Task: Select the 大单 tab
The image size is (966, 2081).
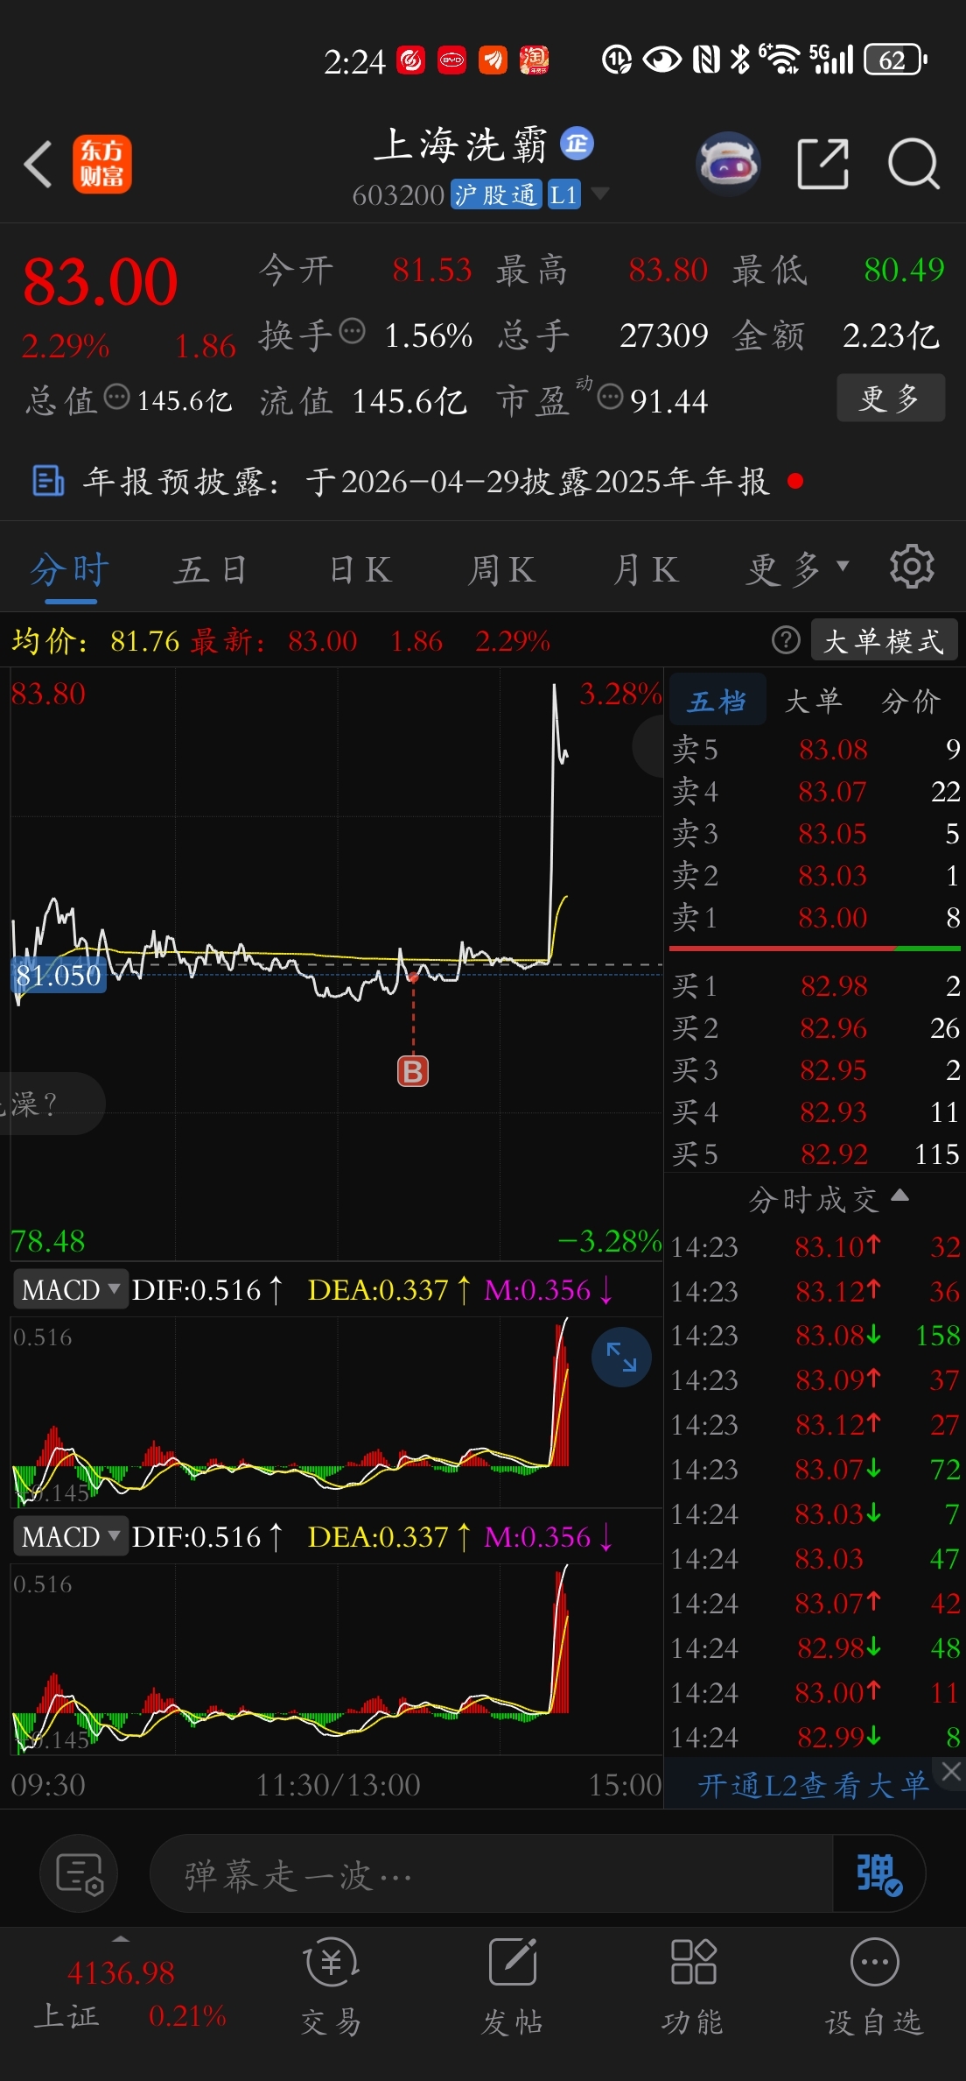Action: 814,701
